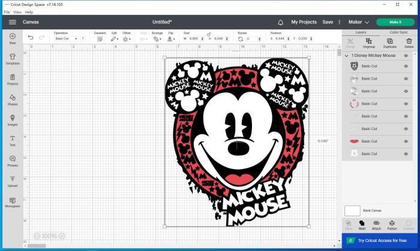The width and height of the screenshot is (420, 251).
Task: Click the Deselect icon
Action: click(x=100, y=39)
